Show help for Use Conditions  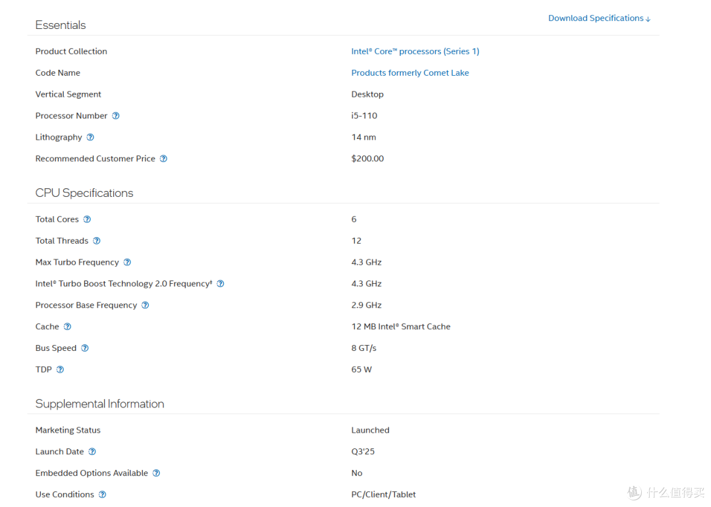(103, 494)
